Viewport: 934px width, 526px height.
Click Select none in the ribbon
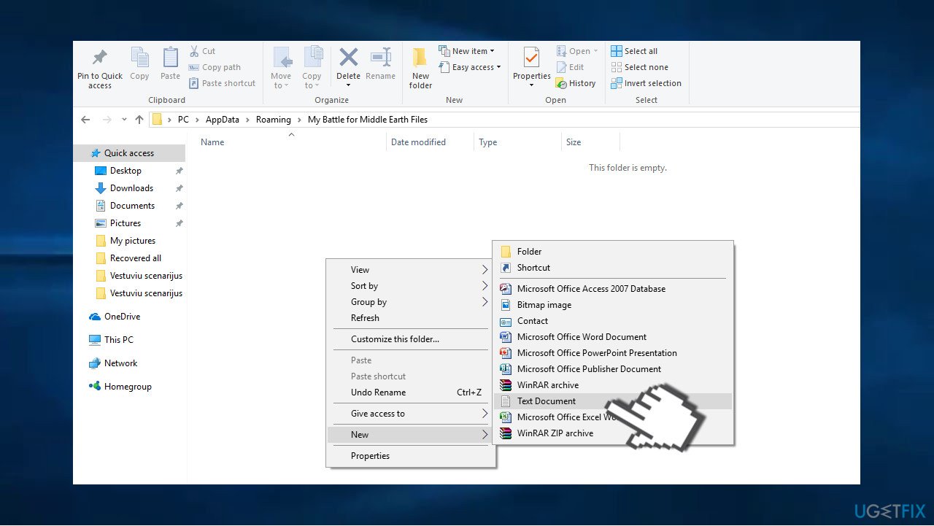coord(640,66)
